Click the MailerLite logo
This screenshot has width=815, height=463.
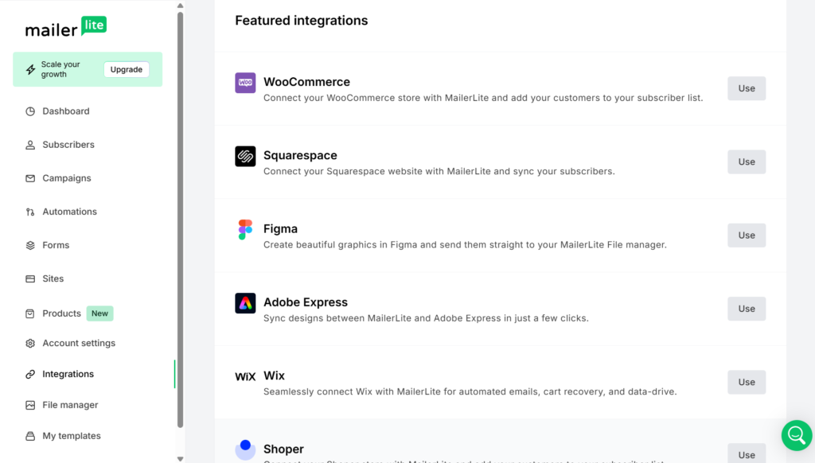[66, 26]
